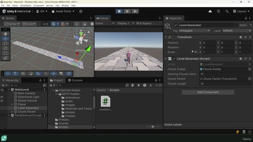This screenshot has width=253, height=142.
Task: Select the Hand view tool
Action: [x=6, y=34]
